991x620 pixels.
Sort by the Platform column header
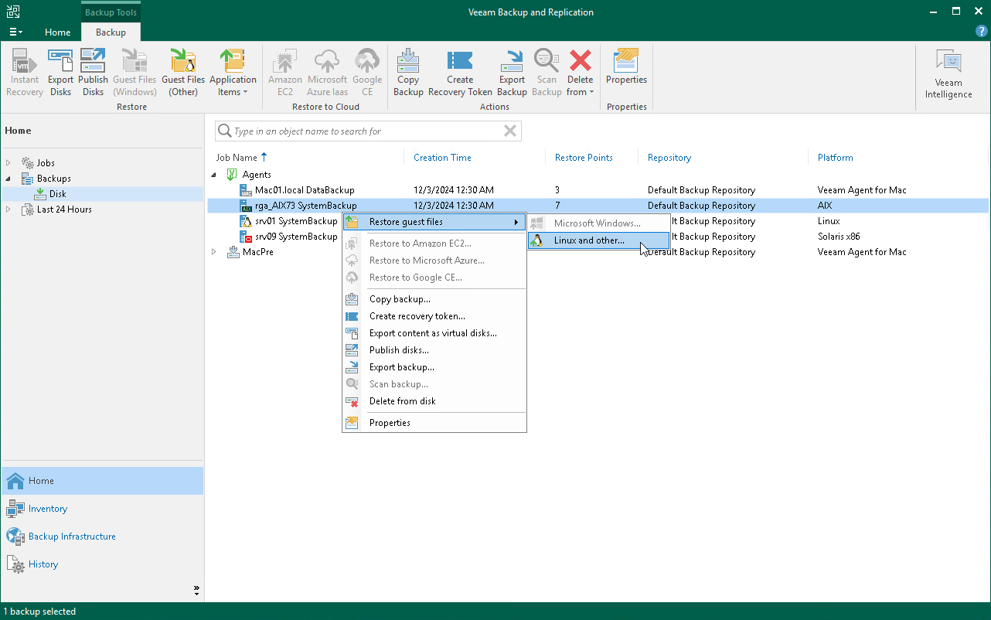pyautogui.click(x=836, y=158)
